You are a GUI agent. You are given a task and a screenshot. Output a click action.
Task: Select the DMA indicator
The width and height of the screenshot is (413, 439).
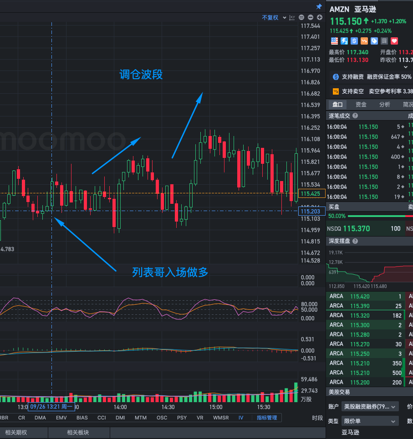click(x=40, y=418)
